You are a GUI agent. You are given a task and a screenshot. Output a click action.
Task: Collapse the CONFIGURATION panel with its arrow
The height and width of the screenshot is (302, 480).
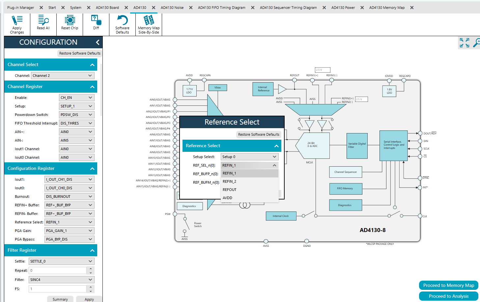98,42
